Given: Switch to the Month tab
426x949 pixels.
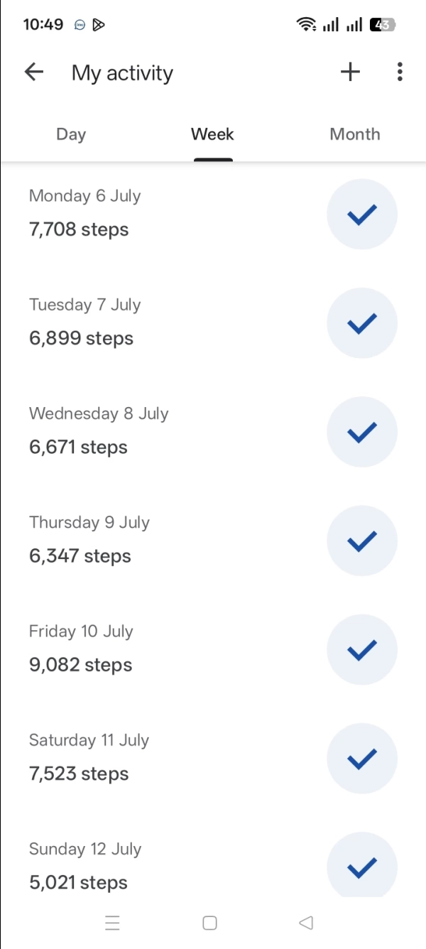Looking at the screenshot, I should click(x=355, y=134).
